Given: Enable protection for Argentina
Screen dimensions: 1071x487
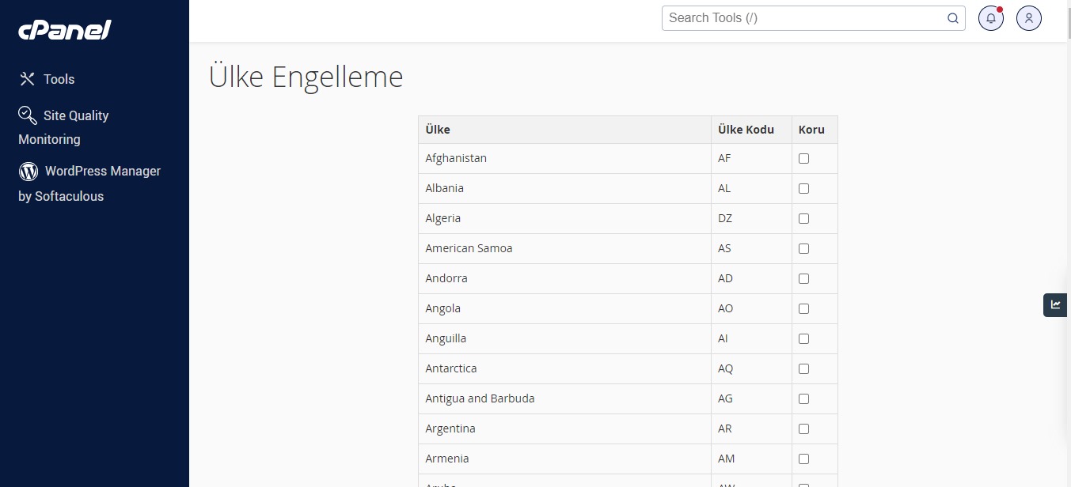Looking at the screenshot, I should point(803,428).
